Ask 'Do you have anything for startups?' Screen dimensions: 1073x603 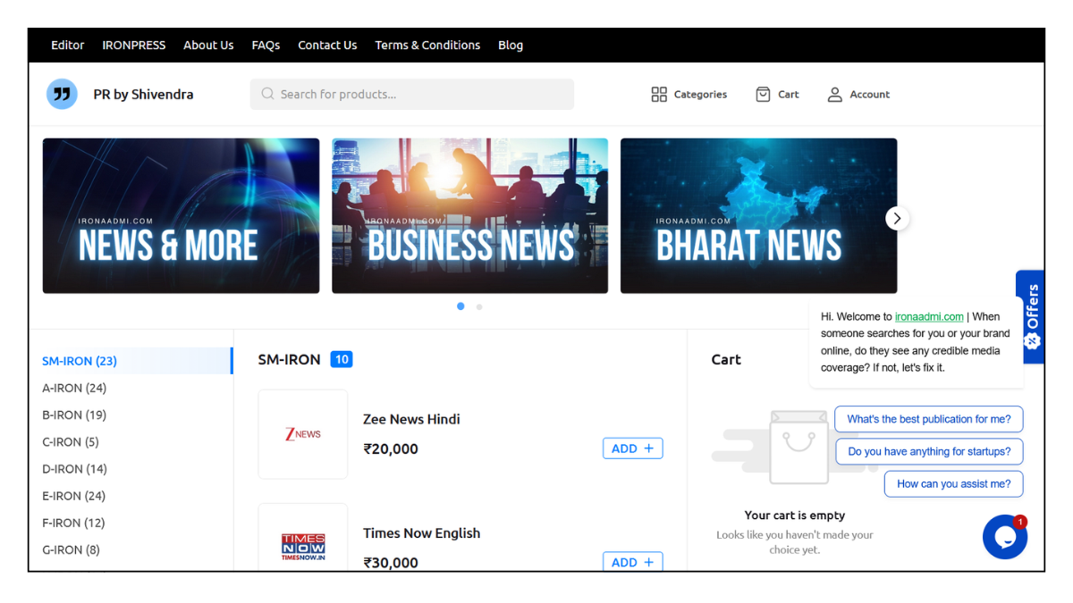(929, 451)
